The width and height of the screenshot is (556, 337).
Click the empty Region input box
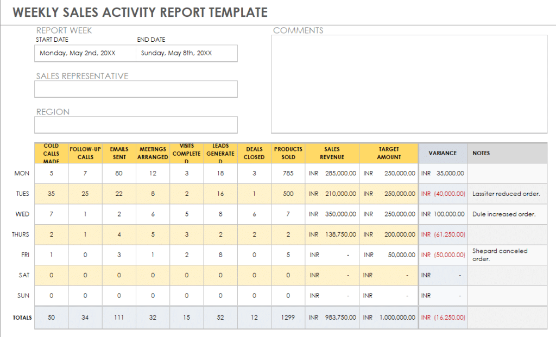(136, 125)
